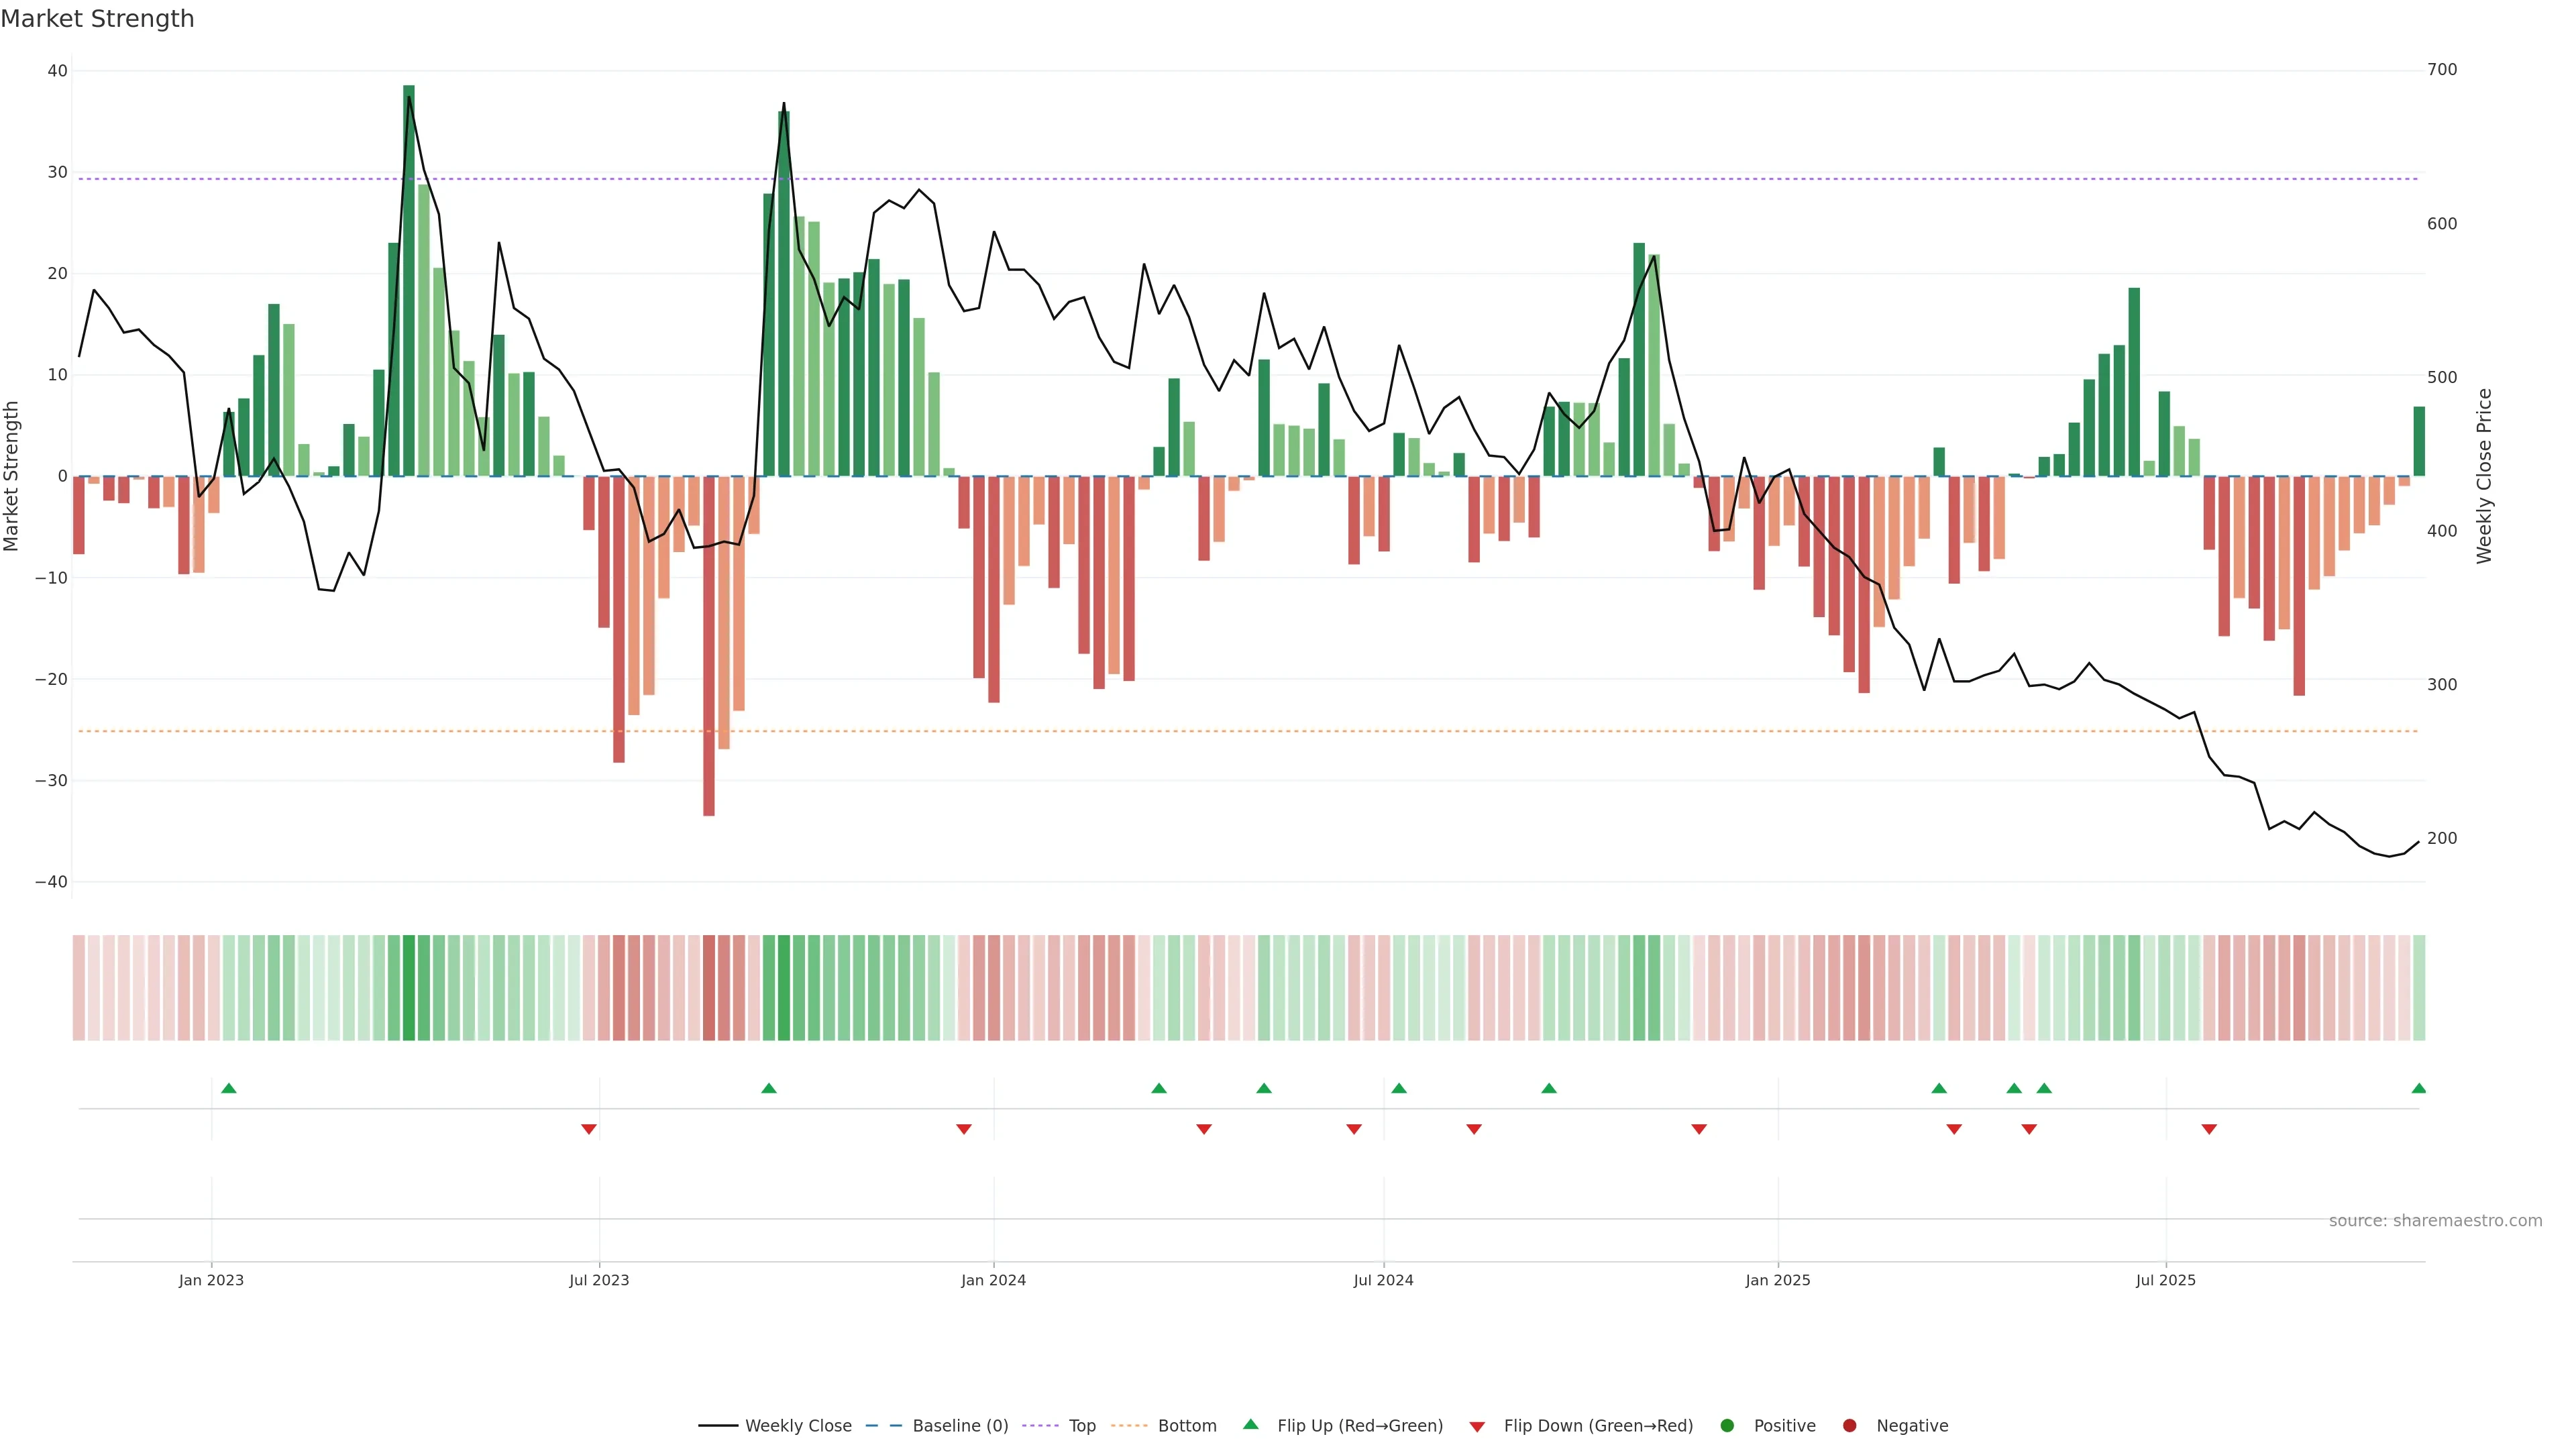Click the green Positive circle in legend
Image resolution: width=2576 pixels, height=1449 pixels.
(1727, 1426)
